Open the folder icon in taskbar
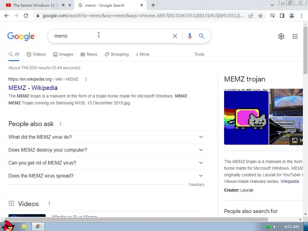Image resolution: width=308 pixels, height=231 pixels. click(x=24, y=227)
